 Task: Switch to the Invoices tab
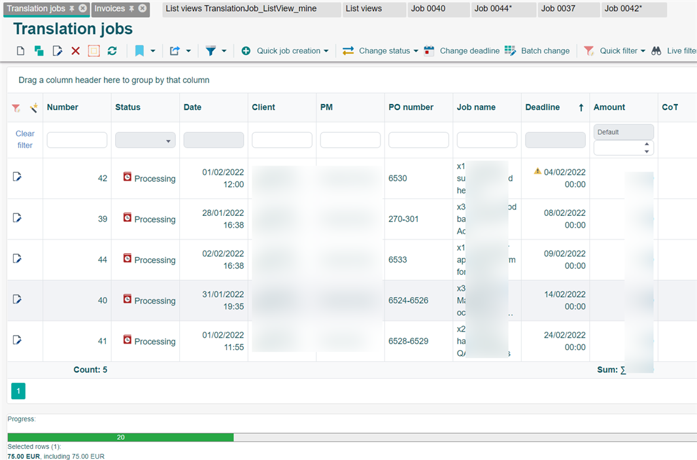click(109, 9)
